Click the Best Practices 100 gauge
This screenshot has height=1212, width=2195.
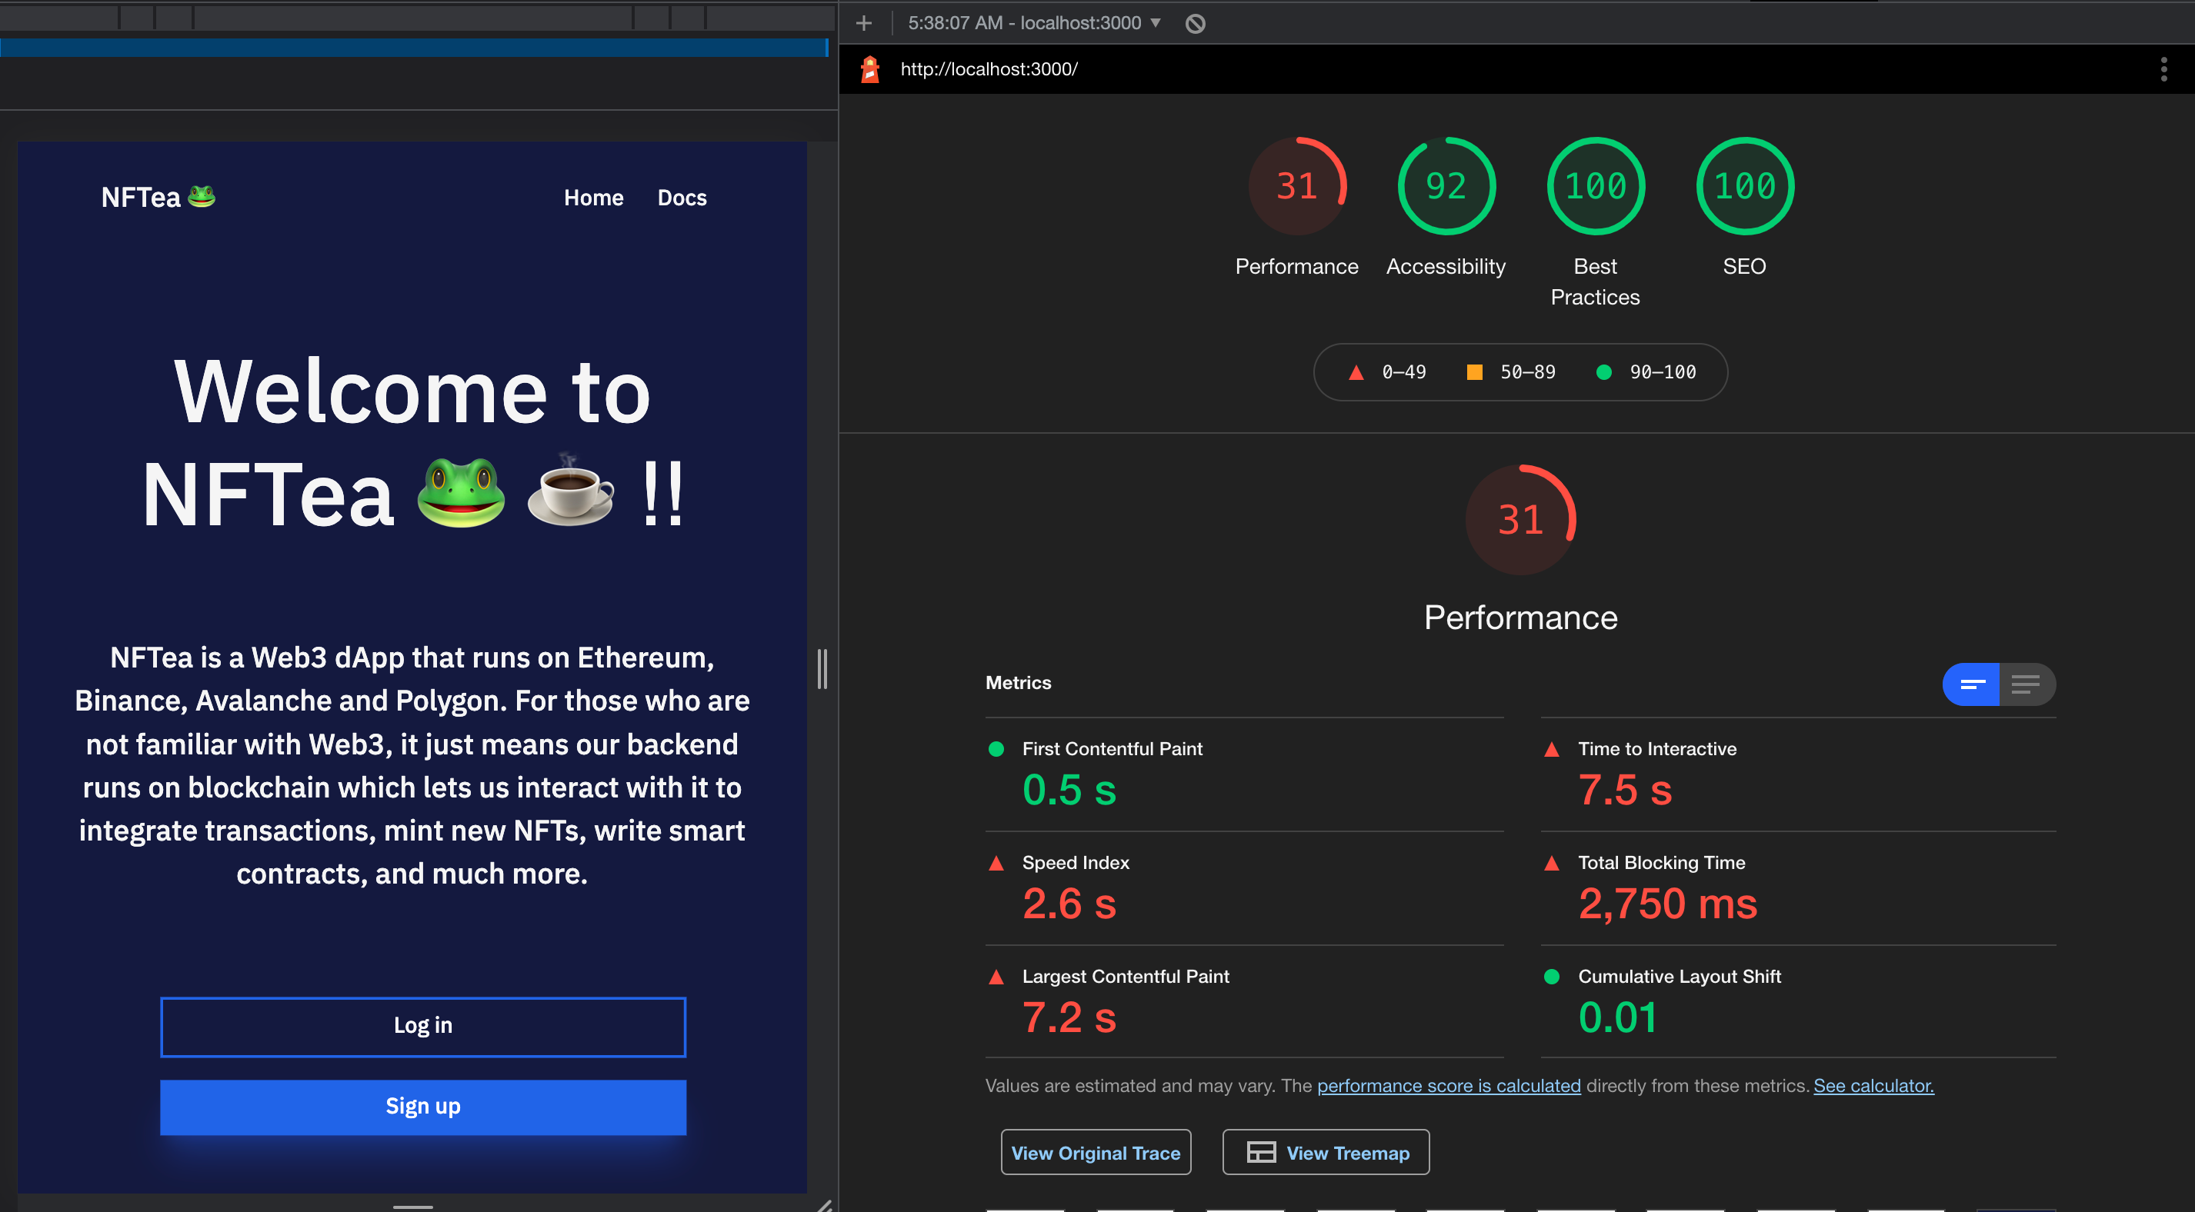click(1594, 185)
